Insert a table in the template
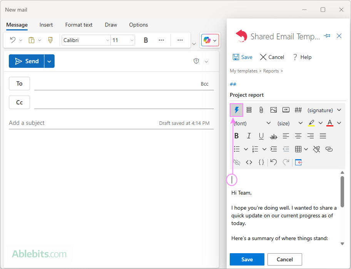This screenshot has width=351, height=269. [x=298, y=149]
